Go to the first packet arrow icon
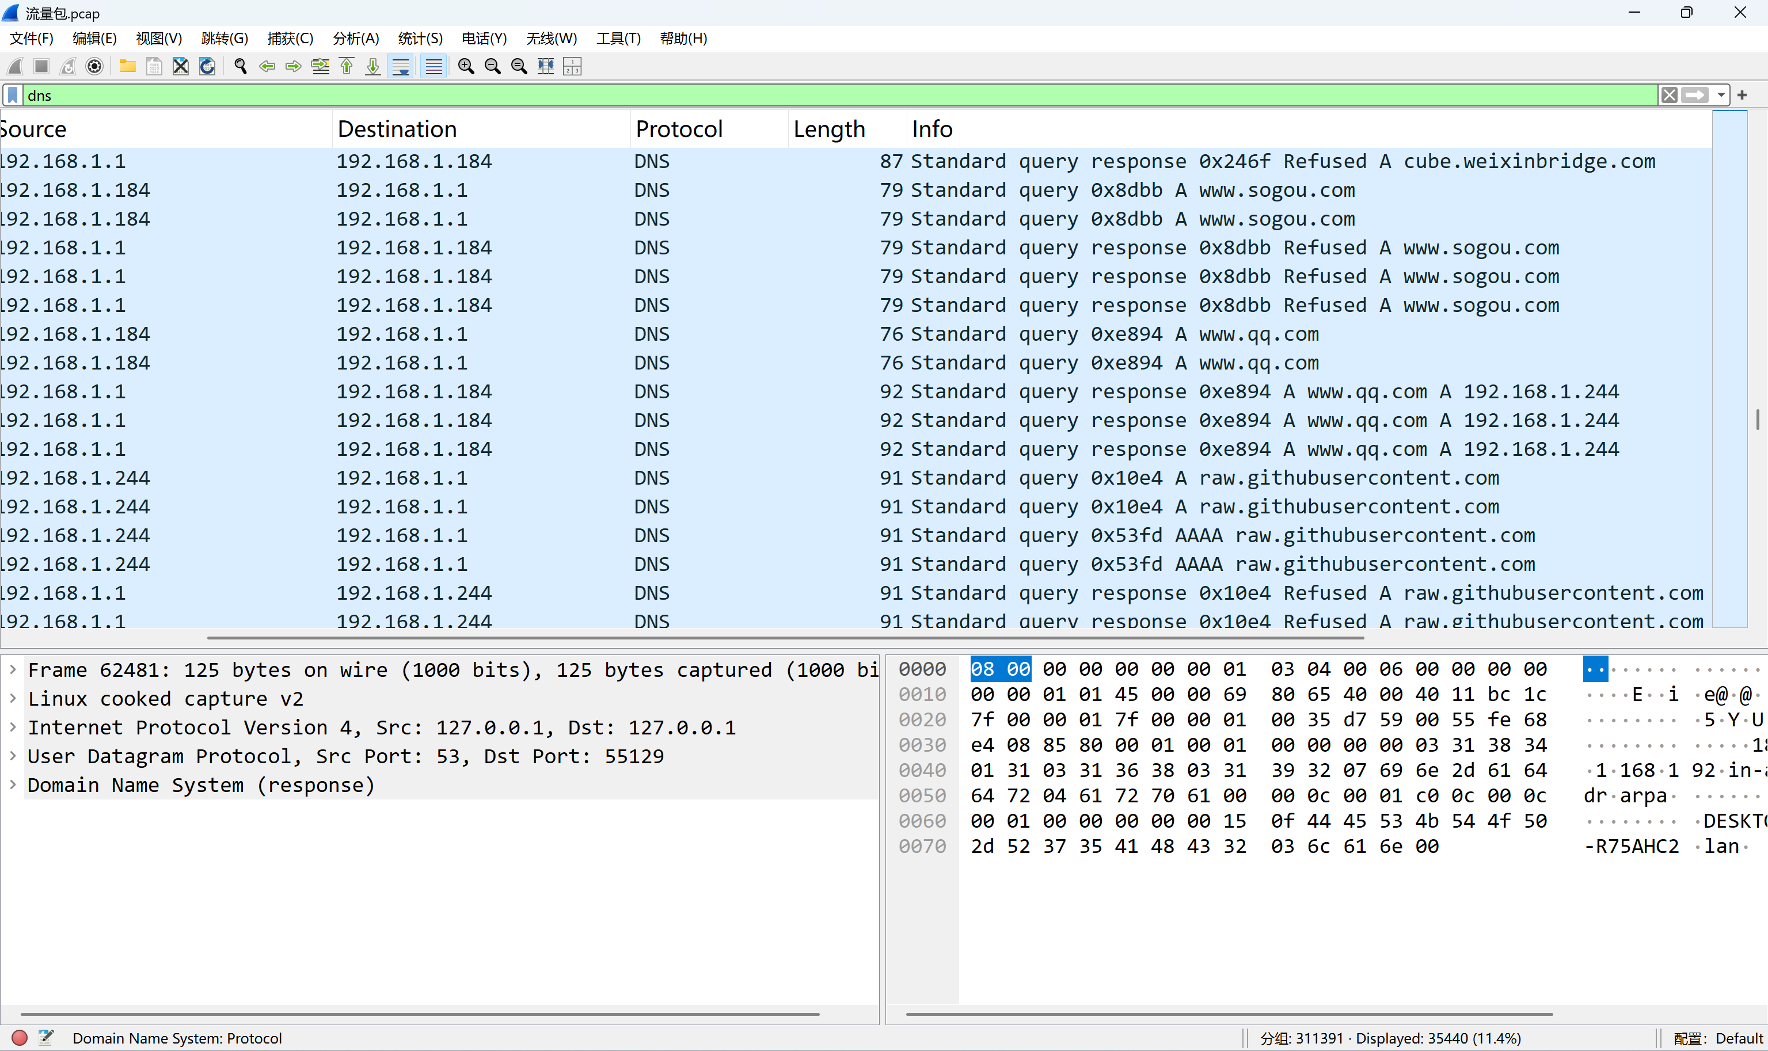Screen dimensions: 1768x1051 point(347,67)
